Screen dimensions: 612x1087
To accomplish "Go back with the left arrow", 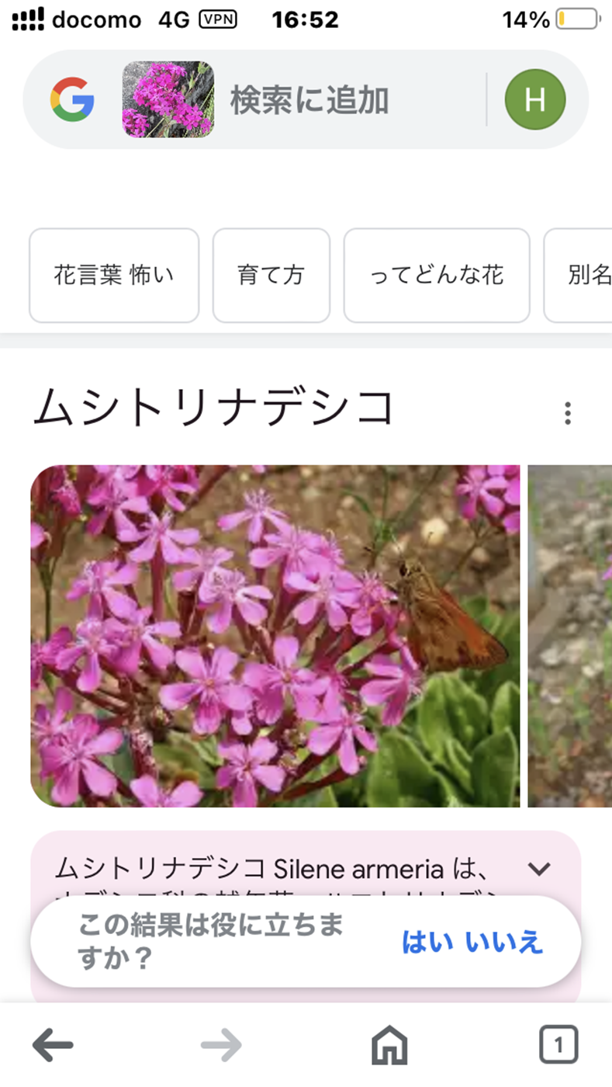I will click(54, 1045).
